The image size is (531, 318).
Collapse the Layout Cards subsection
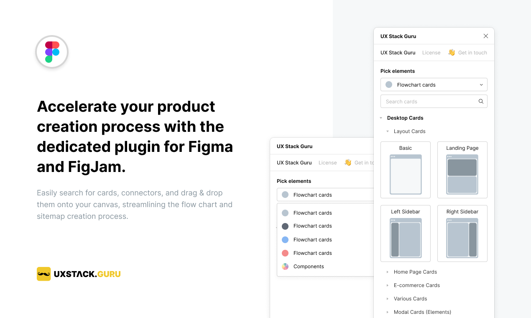[x=388, y=131]
